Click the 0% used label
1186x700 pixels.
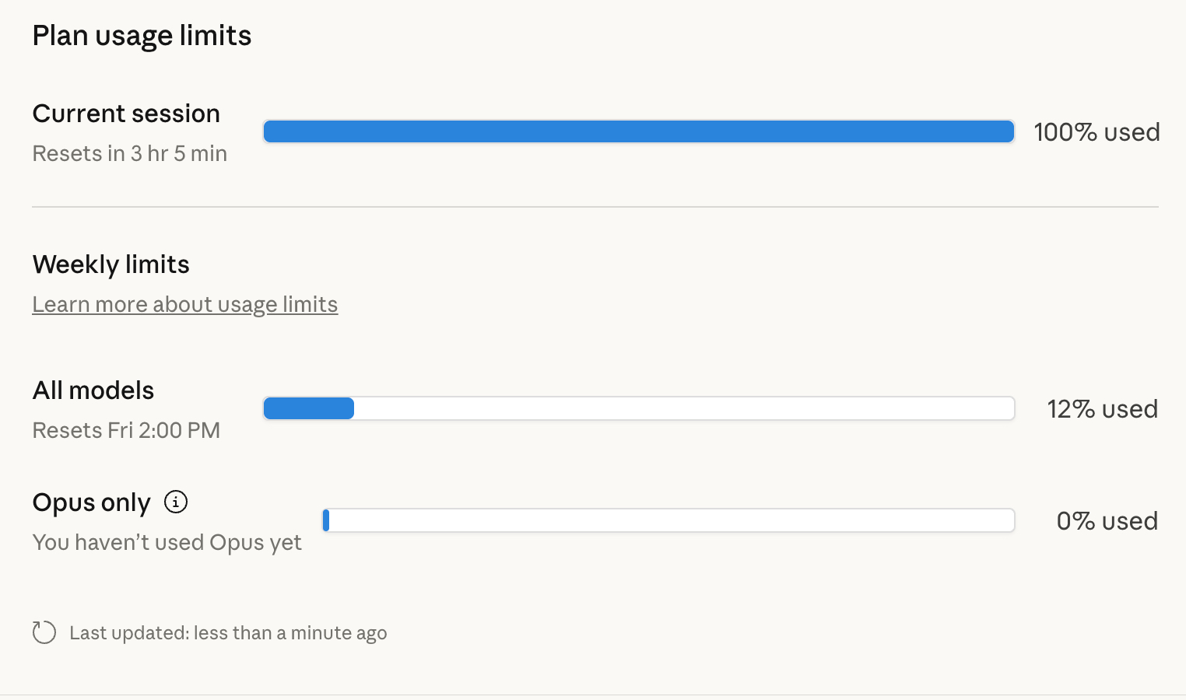[1107, 521]
